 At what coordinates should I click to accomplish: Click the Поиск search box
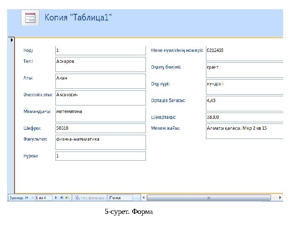121,198
